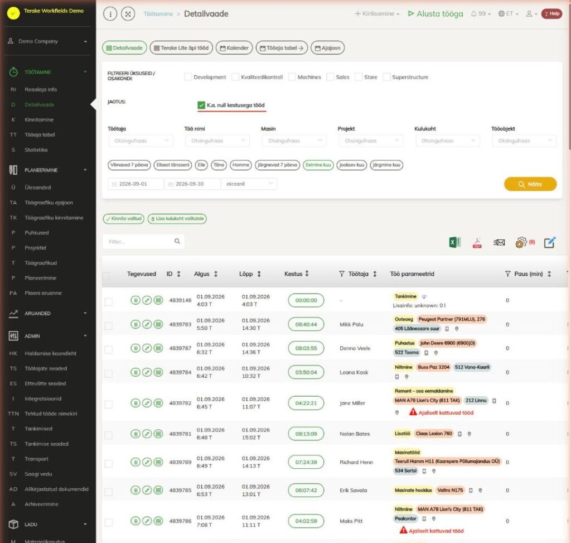
Task: Open the three-dot options menu in header
Action: pyautogui.click(x=110, y=14)
